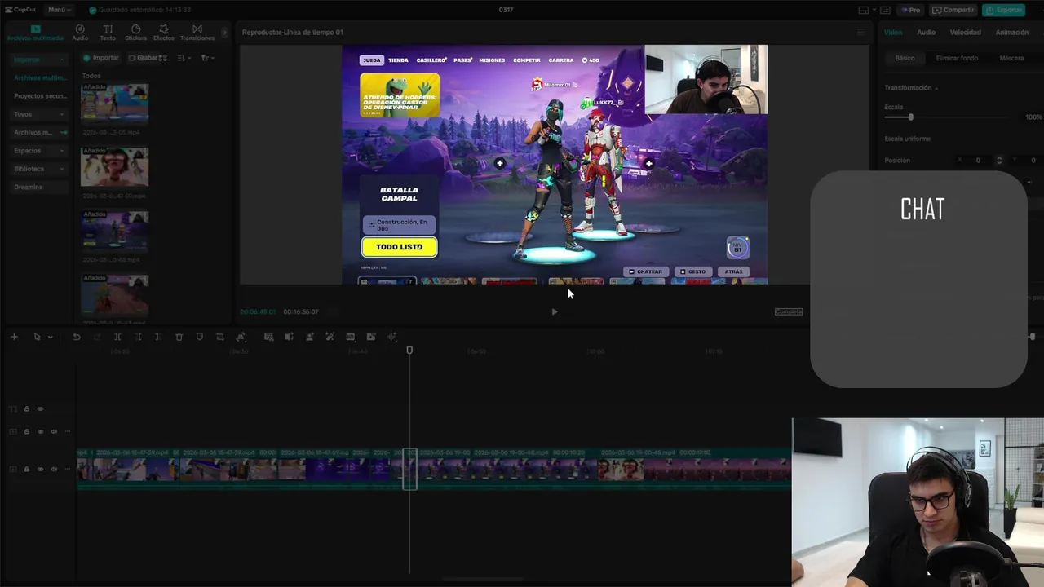Lock the main video track
This screenshot has width=1044, height=587.
click(x=26, y=469)
